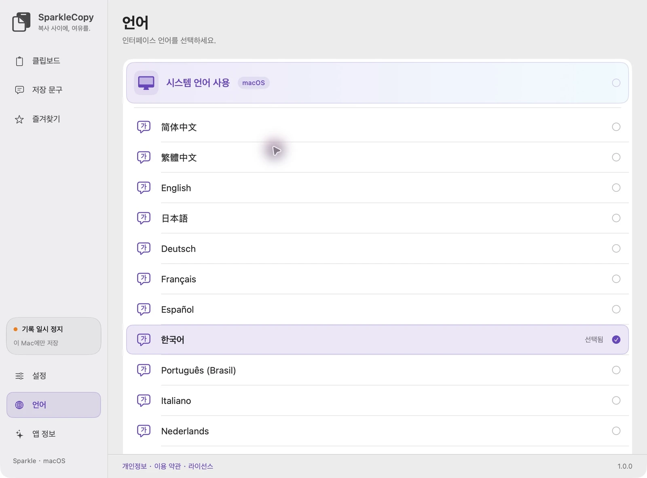Image resolution: width=647 pixels, height=478 pixels.
Task: Click the language icon beside 简体中文
Action: (144, 127)
